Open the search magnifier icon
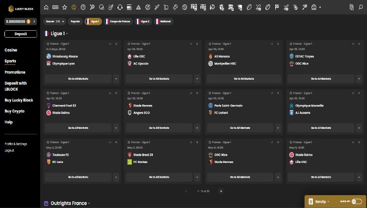Image resolution: width=367 pixels, height=208 pixels. pyautogui.click(x=361, y=7)
